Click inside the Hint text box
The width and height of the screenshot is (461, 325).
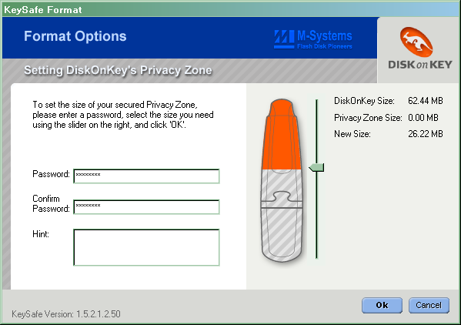pos(146,247)
